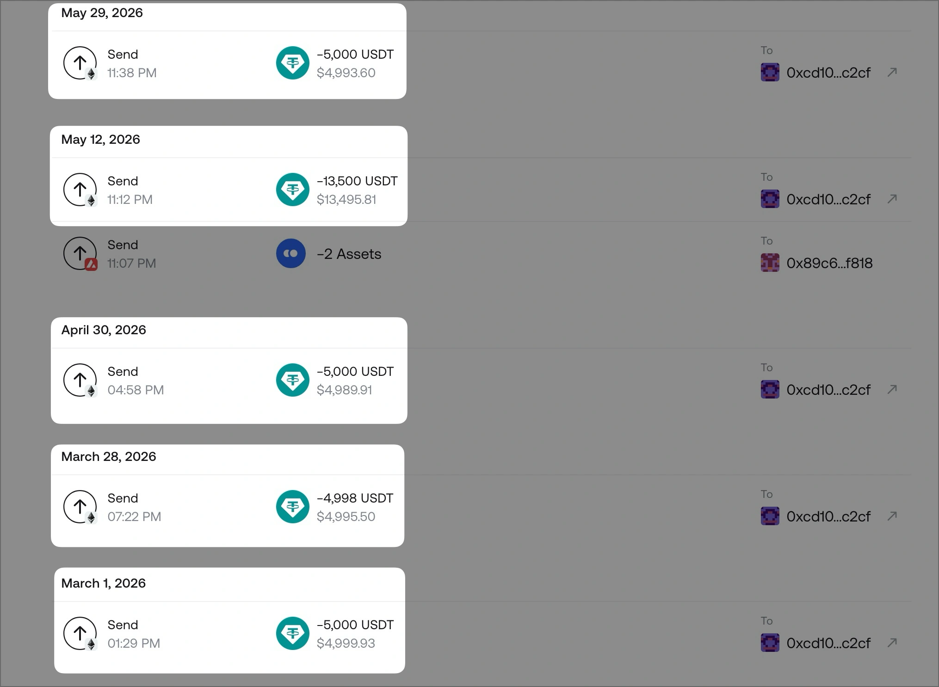Open the -2 Assets send transaction
The height and width of the screenshot is (687, 939).
481,253
